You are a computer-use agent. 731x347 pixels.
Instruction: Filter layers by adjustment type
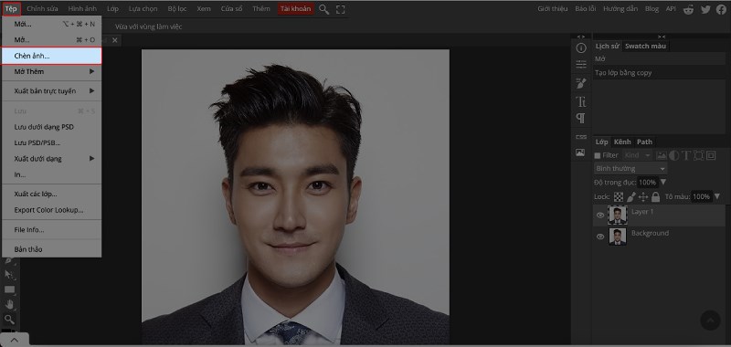click(x=674, y=155)
